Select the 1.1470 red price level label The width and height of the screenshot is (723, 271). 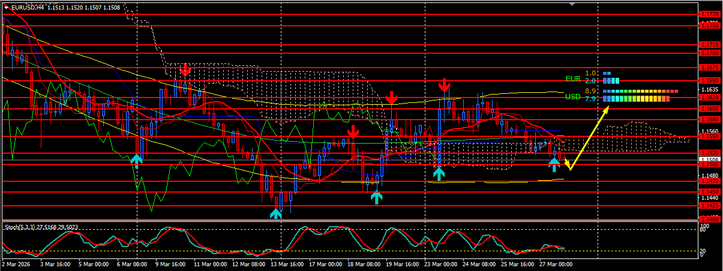[710, 181]
